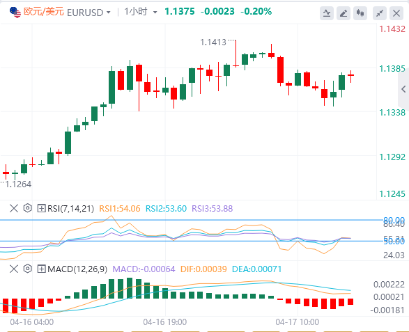
Task: Open MACD indicator settings hexagon icon
Action: (x=27, y=269)
